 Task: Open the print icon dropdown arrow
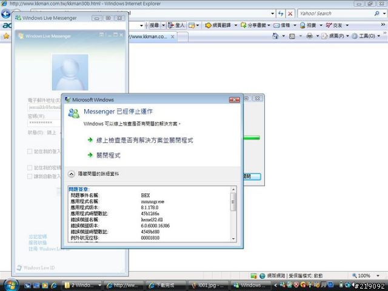point(318,36)
